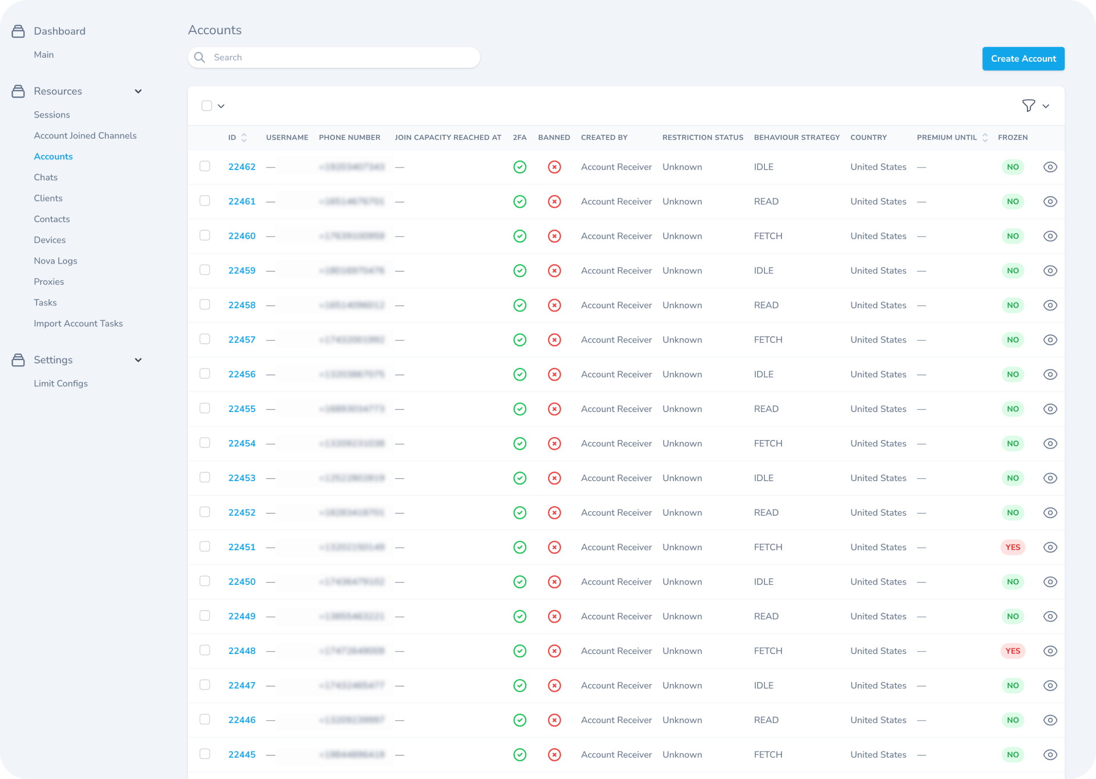The image size is (1096, 779).
Task: Open the filter funnel icon
Action: pos(1029,106)
